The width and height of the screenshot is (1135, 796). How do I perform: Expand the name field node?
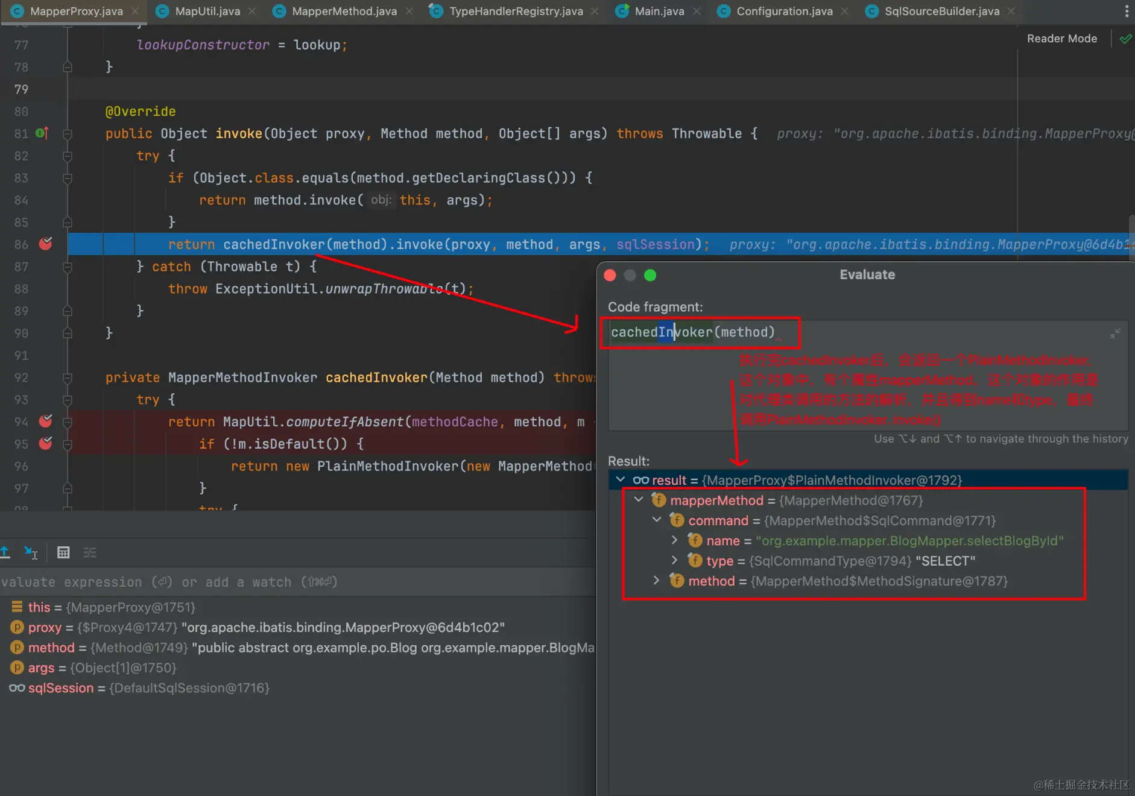coord(675,540)
